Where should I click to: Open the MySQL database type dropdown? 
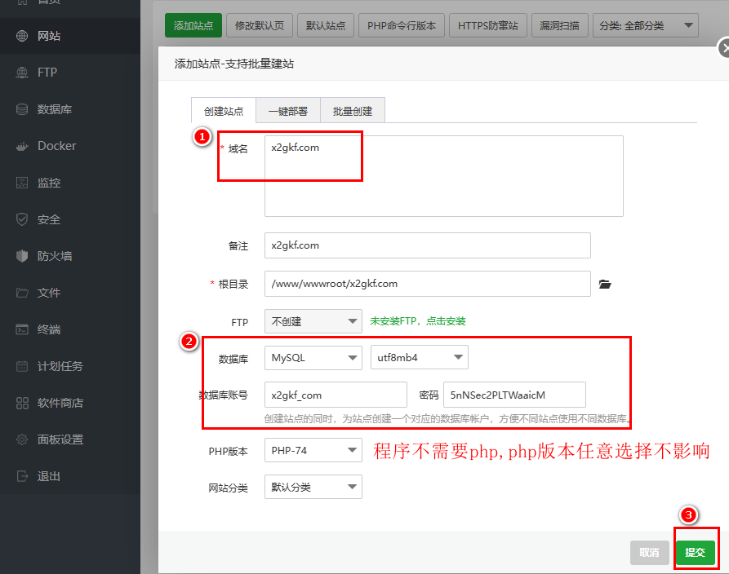313,357
